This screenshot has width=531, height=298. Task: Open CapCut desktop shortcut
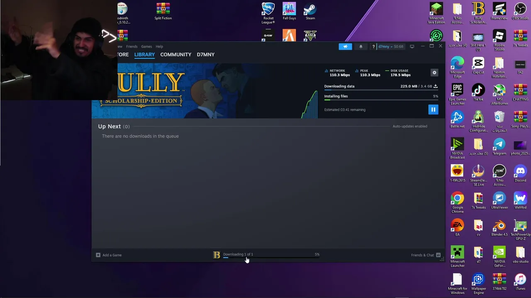click(x=478, y=65)
